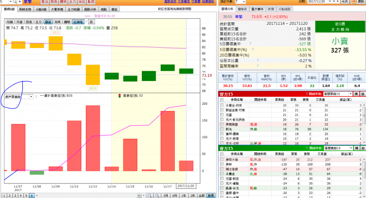Toggle the 融資 indicator button
366x198 pixels.
(48, 22)
